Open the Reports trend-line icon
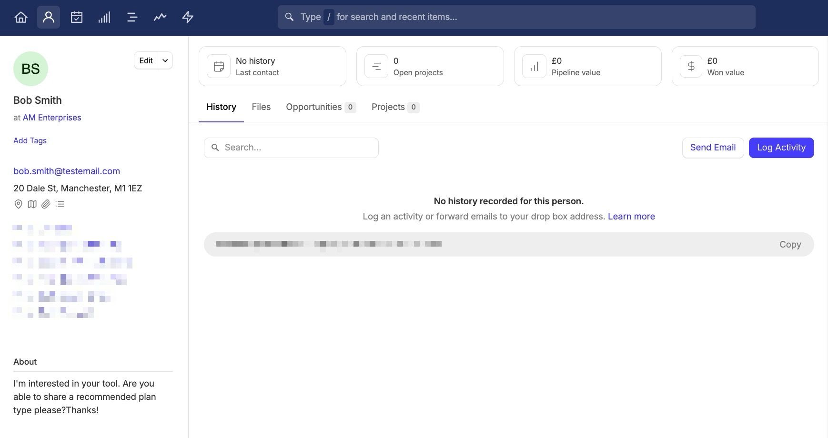This screenshot has height=438, width=828. click(160, 17)
